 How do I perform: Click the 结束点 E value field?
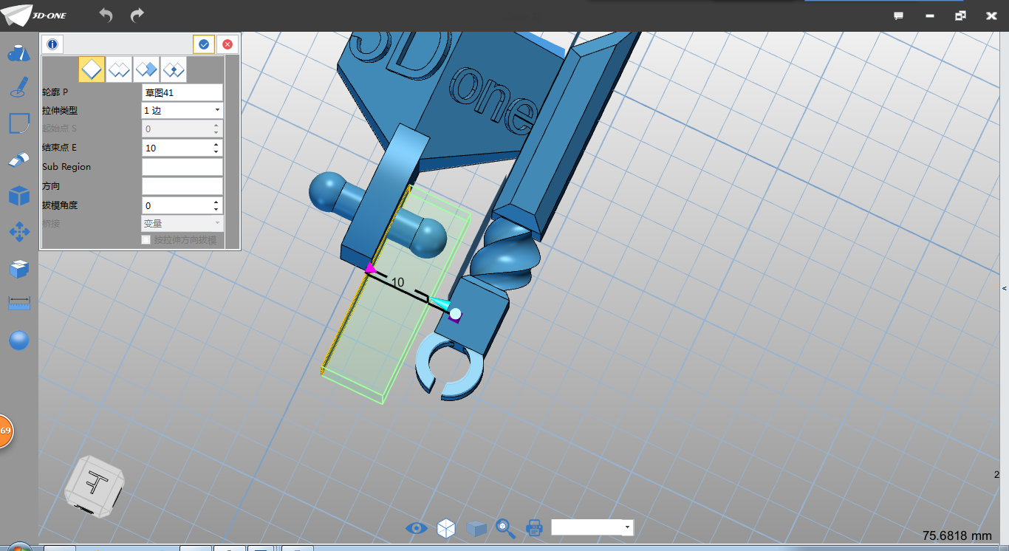pos(176,148)
